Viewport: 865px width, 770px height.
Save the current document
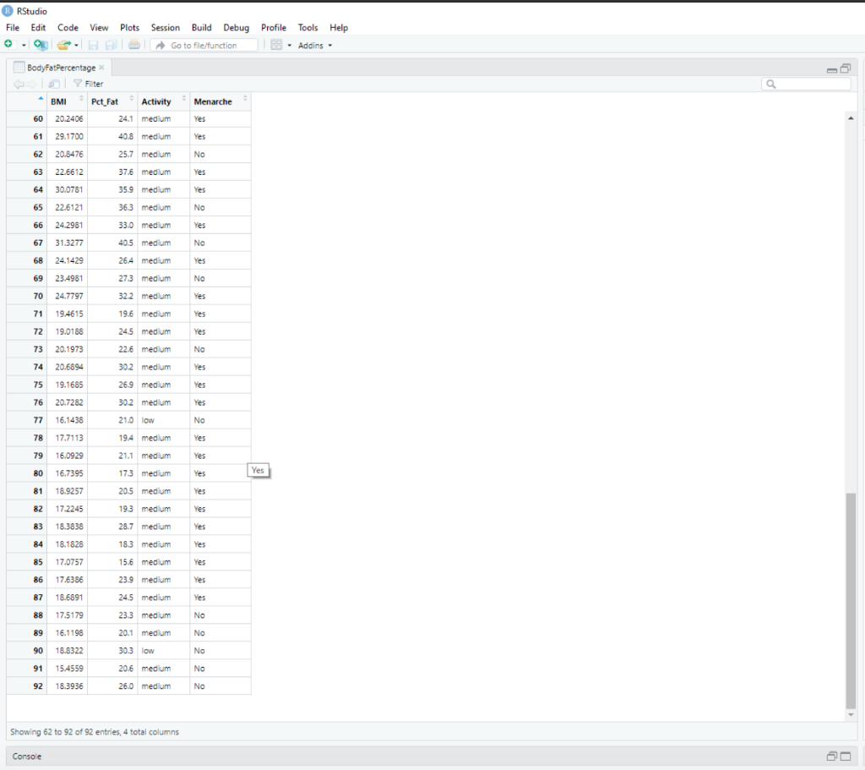94,45
